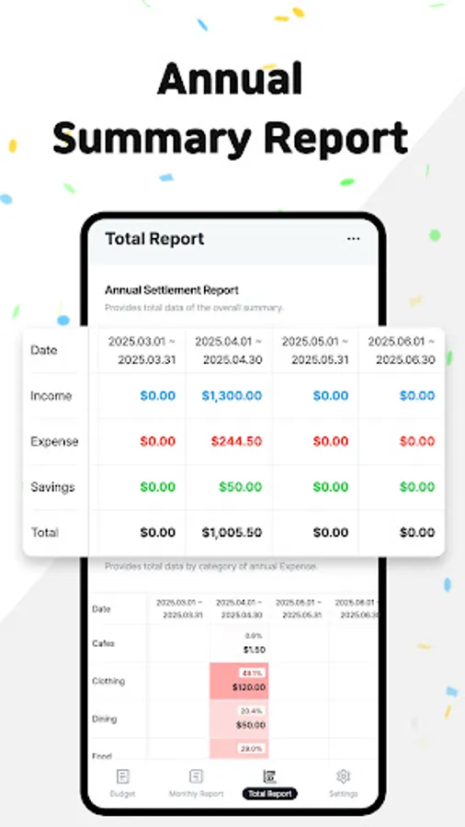
Task: Tap the Annual Settlement Report heading
Action: (172, 290)
